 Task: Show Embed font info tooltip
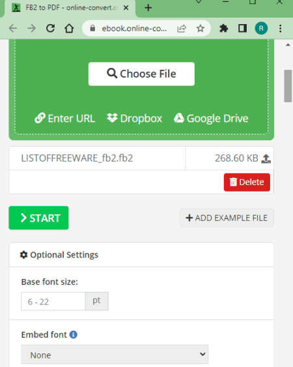tap(74, 334)
